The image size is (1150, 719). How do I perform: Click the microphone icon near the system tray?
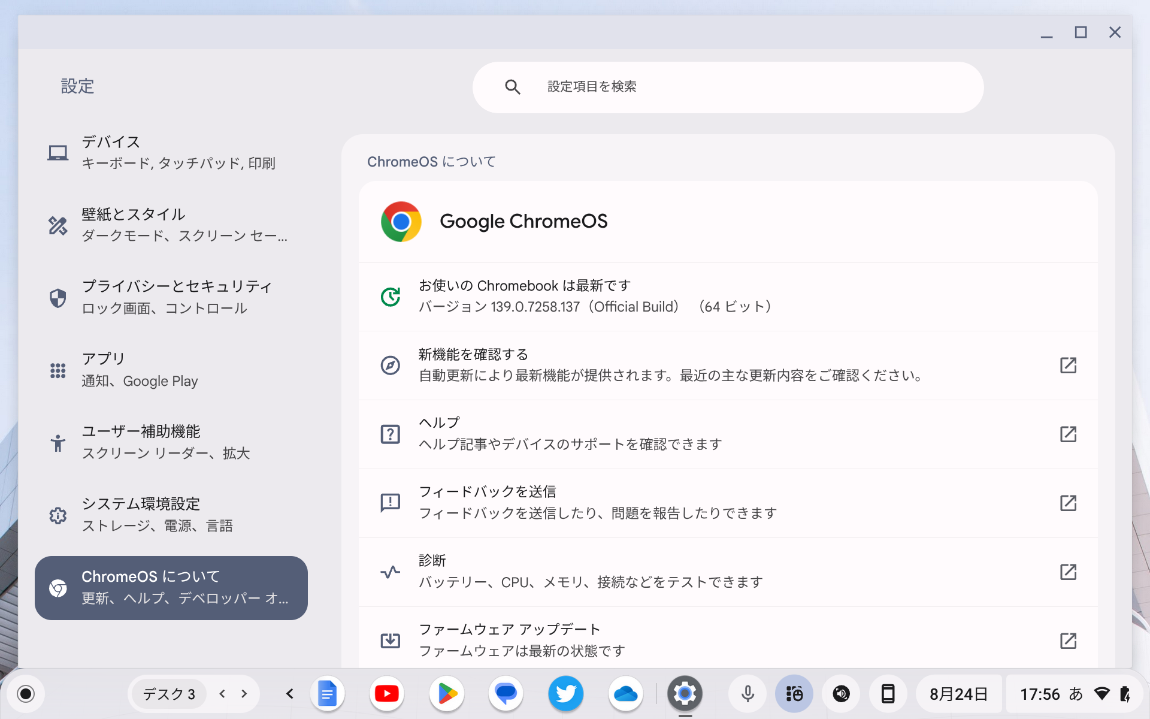click(x=747, y=694)
